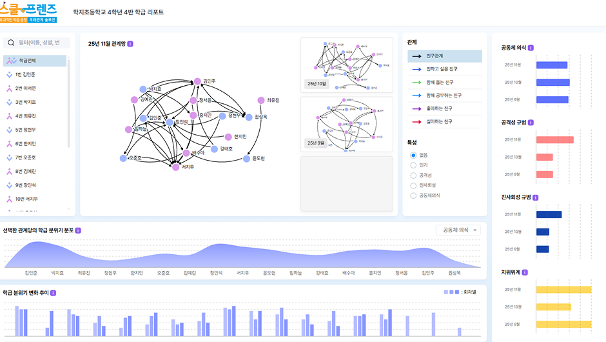The width and height of the screenshot is (606, 342).
Task: Open the 25년 10월 network thumbnail
Action: [x=346, y=65]
